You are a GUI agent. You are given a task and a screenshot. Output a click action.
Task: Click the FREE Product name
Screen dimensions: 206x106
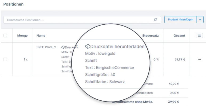(x=46, y=47)
